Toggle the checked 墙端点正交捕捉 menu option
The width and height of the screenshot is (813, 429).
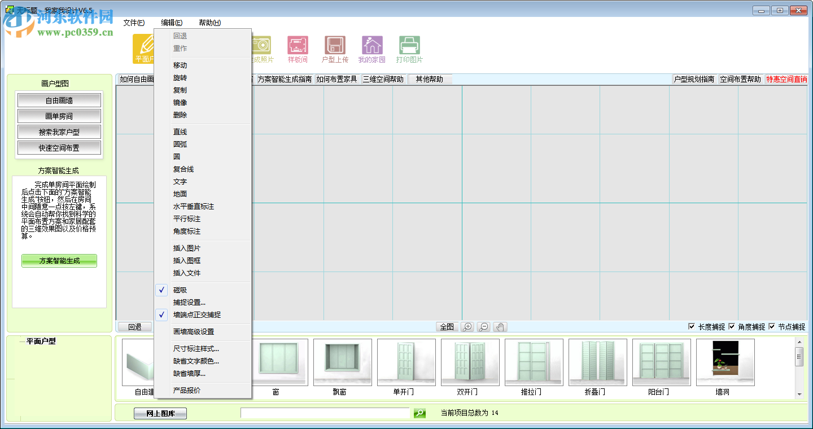[203, 315]
